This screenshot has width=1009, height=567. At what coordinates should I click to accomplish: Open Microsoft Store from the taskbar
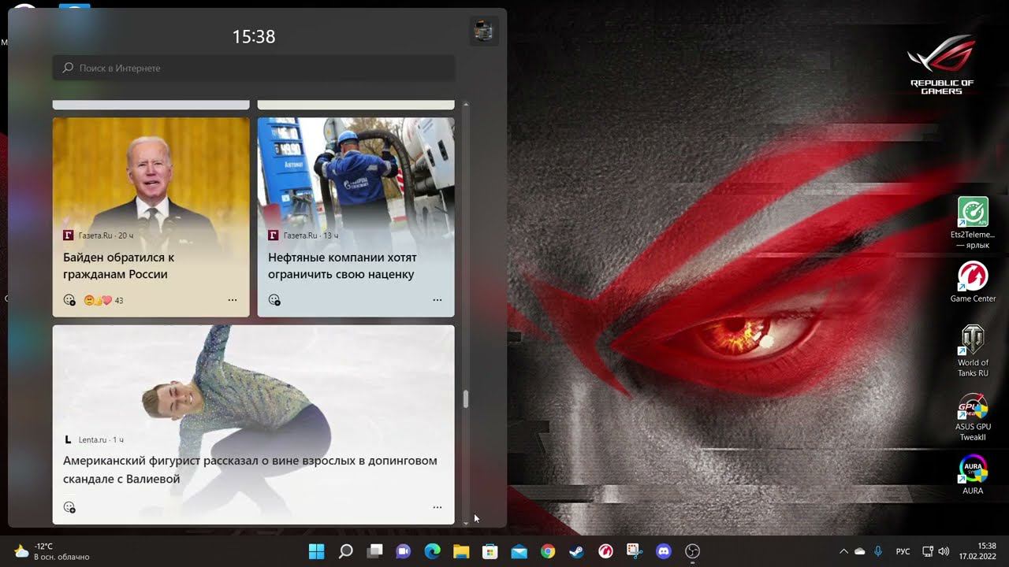click(x=490, y=551)
